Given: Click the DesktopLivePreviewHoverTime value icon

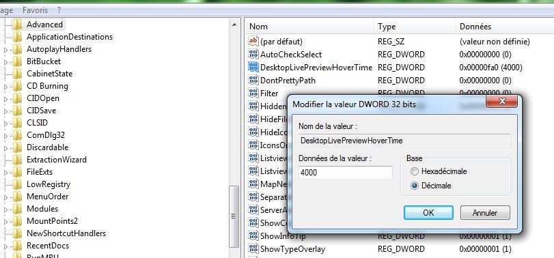Looking at the screenshot, I should (x=253, y=67).
